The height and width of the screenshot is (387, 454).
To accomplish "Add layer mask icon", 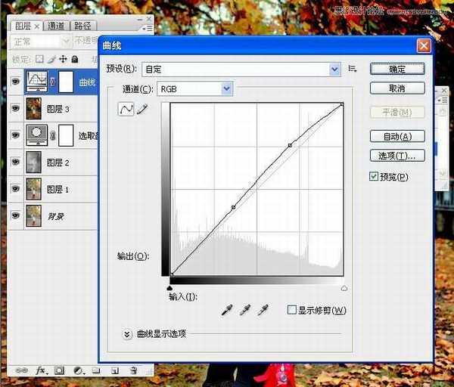I will (x=59, y=370).
